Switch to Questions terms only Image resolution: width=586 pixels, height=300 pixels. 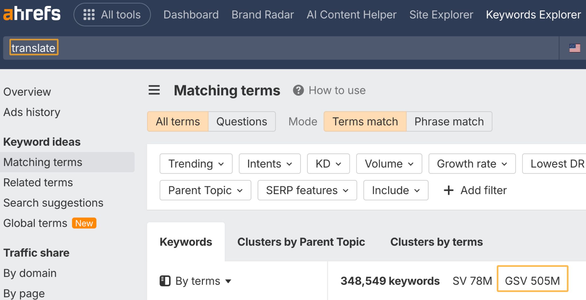pyautogui.click(x=242, y=121)
